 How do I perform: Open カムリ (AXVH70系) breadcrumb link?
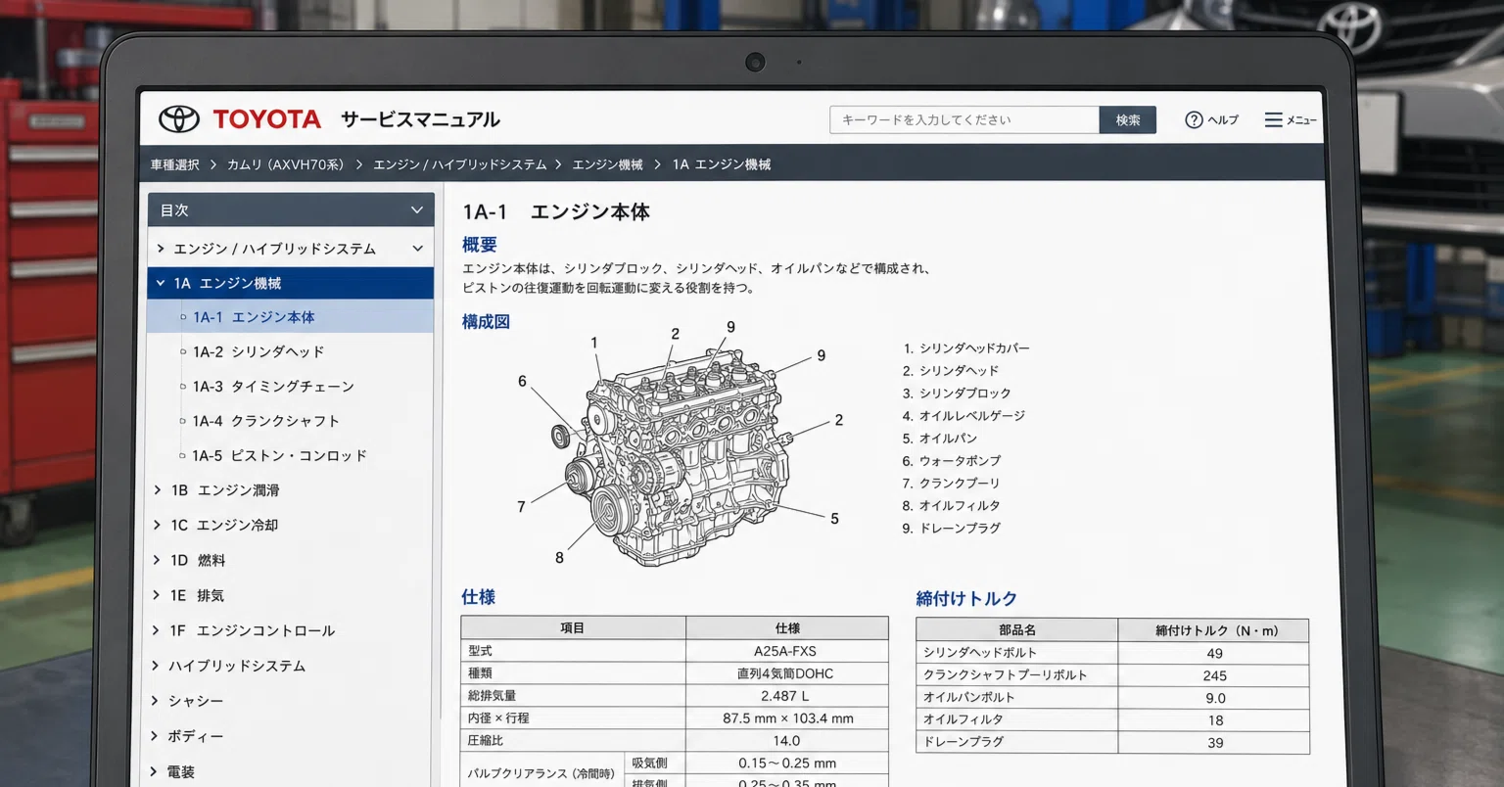coord(285,164)
